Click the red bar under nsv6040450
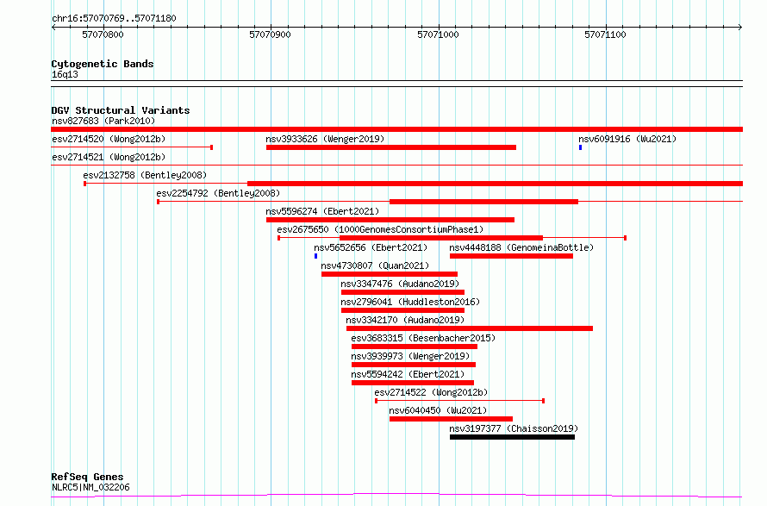Image resolution: width=767 pixels, height=506 pixels. coord(451,419)
